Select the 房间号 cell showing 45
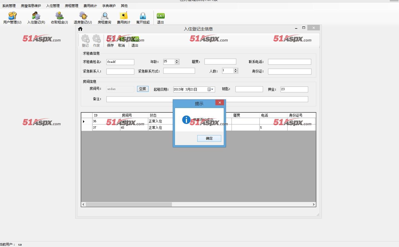The width and height of the screenshot is (399, 247). tap(134, 128)
